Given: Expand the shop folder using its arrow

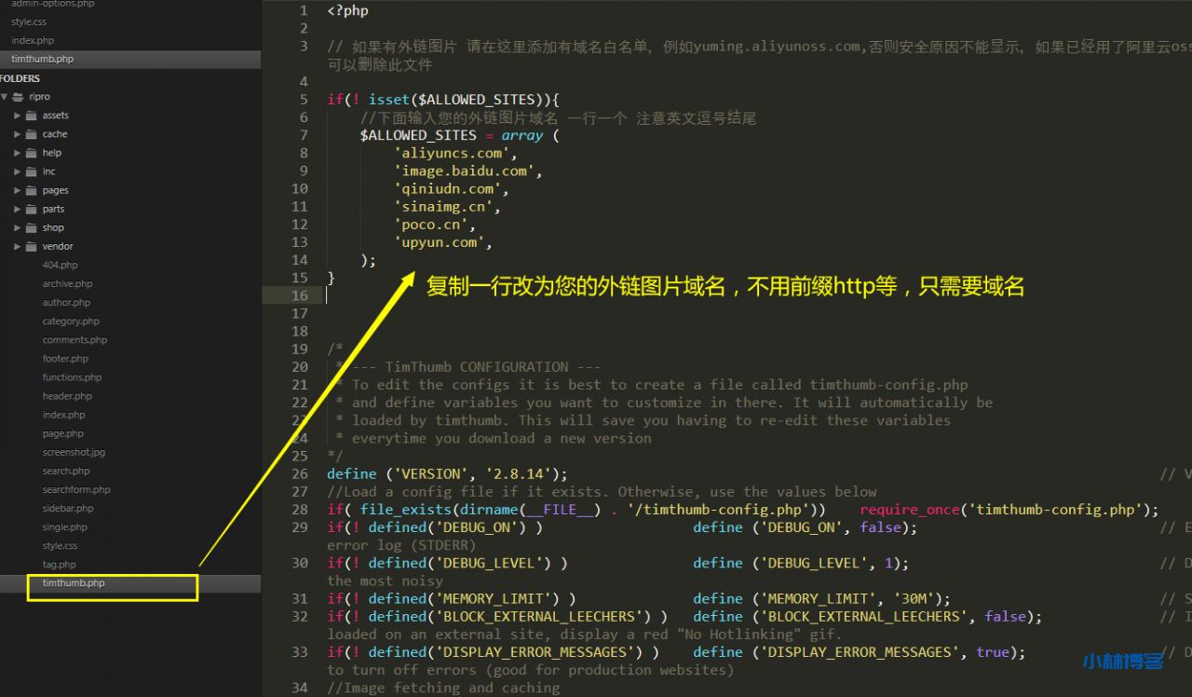Looking at the screenshot, I should tap(17, 227).
